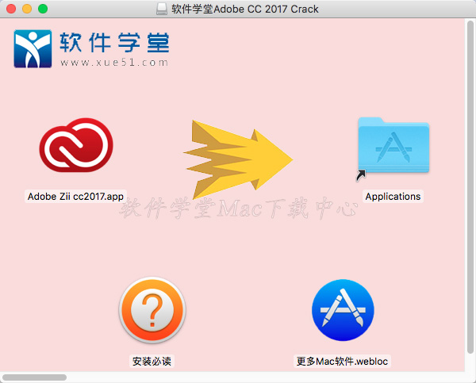Screen dimensions: 476x383
Task: Click the Applications folder label
Action: [x=393, y=197]
